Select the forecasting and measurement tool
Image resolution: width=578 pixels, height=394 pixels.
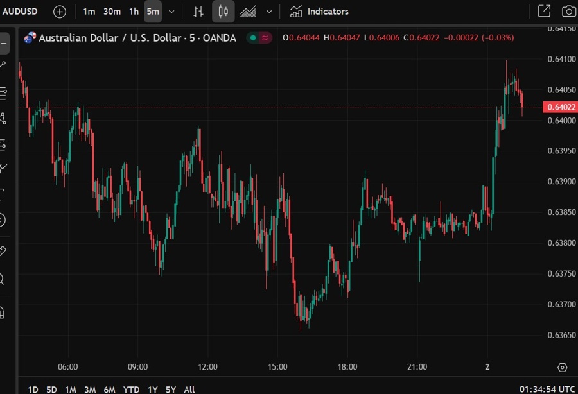[x=3, y=145]
